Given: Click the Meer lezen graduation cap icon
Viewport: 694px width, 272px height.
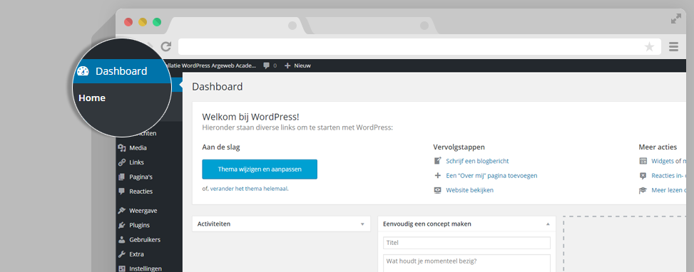Looking at the screenshot, I should [643, 190].
